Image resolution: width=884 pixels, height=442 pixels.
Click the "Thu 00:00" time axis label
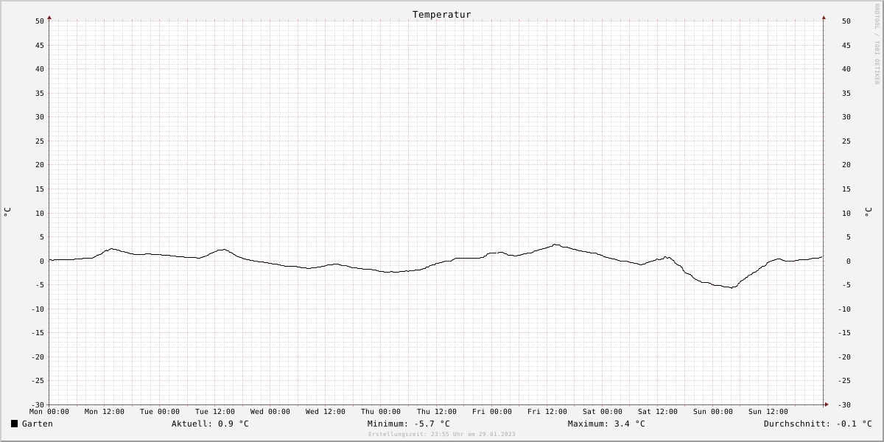[381, 412]
